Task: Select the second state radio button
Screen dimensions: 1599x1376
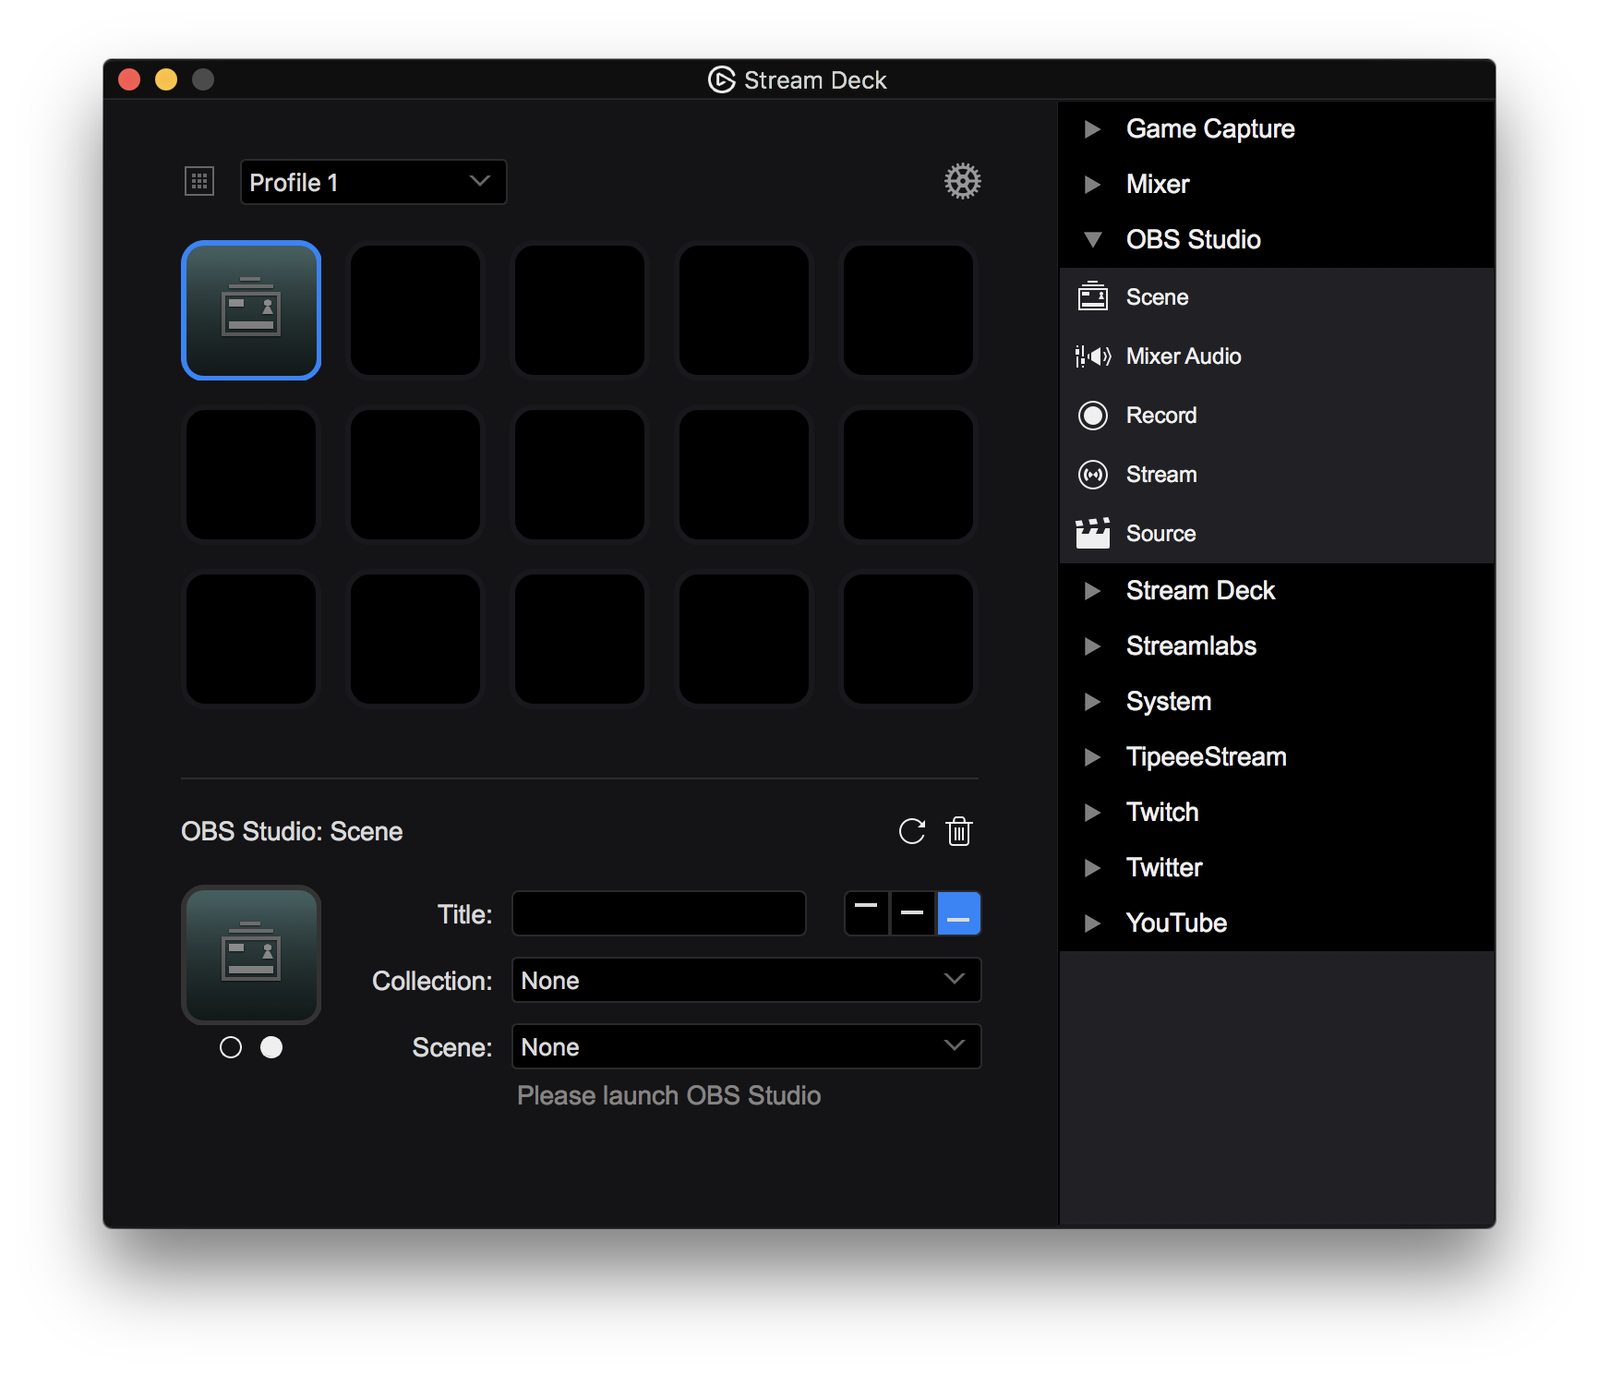Action: point(271,1047)
